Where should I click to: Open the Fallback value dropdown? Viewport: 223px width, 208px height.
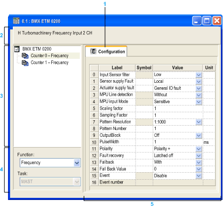point(198,163)
